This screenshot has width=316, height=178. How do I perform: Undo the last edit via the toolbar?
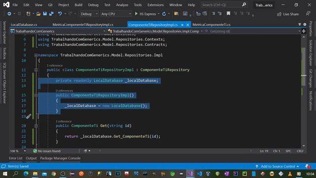pyautogui.click(x=60, y=13)
